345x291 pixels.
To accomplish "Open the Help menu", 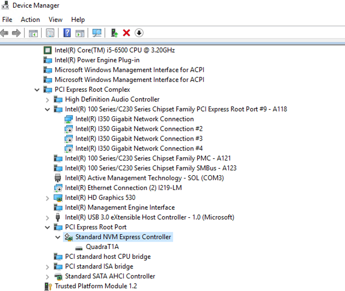I will tap(78, 20).
